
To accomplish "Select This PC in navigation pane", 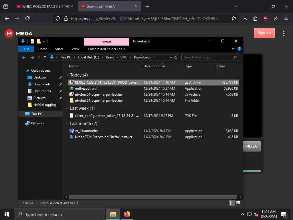I will click(x=41, y=114).
